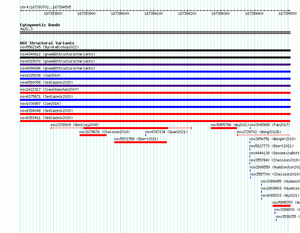The width and height of the screenshot is (300, 233).
Task: Click the red bar under nsv3279676
Action: [x=93, y=135]
